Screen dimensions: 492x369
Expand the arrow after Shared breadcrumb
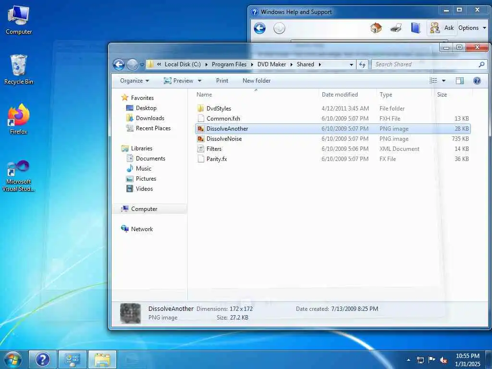coord(320,64)
